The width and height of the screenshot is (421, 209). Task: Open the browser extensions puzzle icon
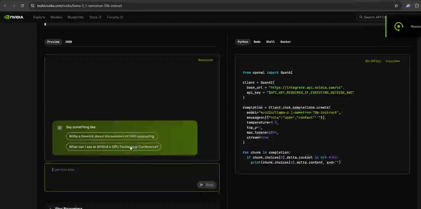pos(417,6)
